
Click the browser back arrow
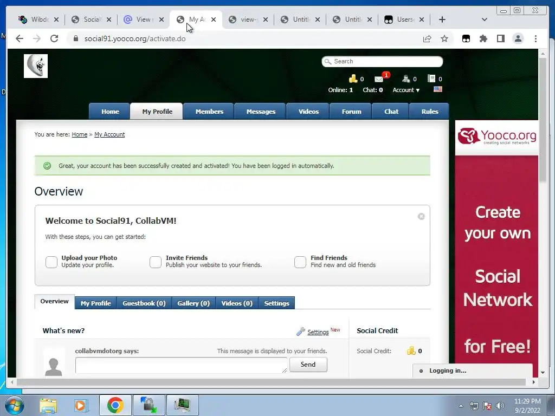pyautogui.click(x=20, y=38)
